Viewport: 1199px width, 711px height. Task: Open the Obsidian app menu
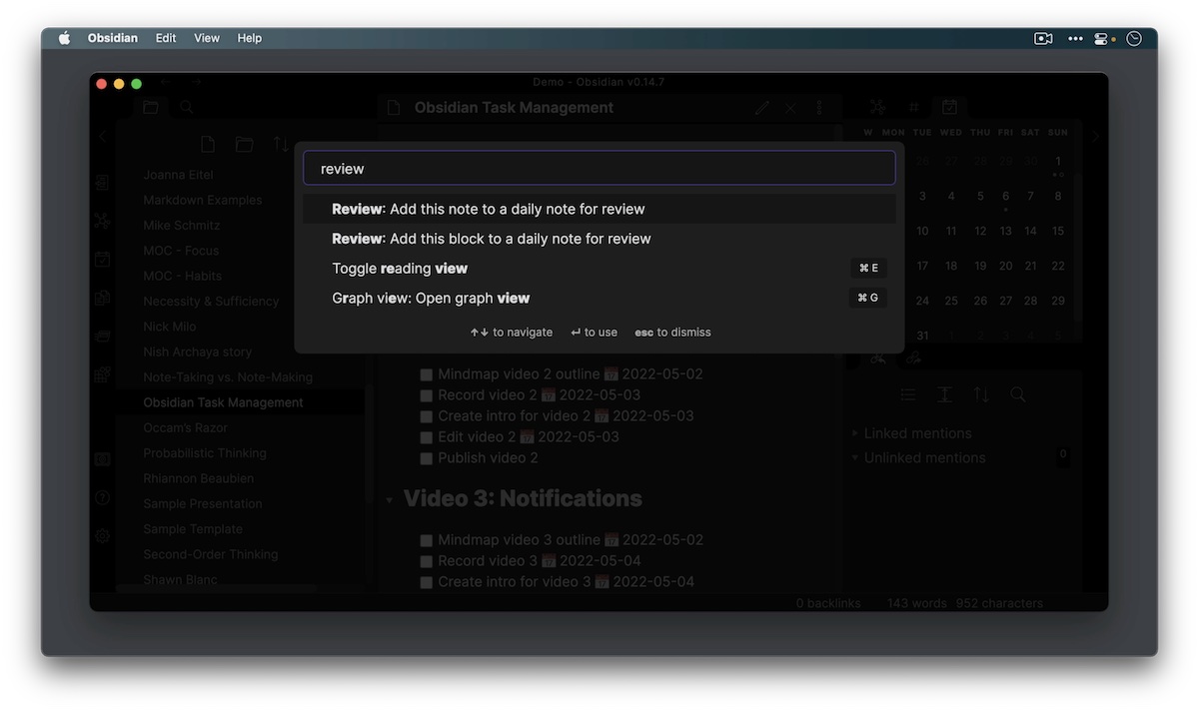(113, 38)
